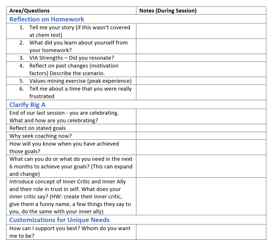
Task: Click notes cell beside VIA Strengths question
Action: (x=201, y=58)
